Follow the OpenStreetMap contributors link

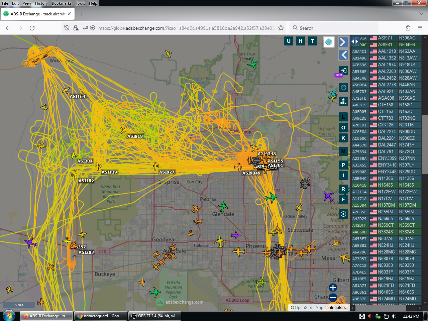point(309,308)
